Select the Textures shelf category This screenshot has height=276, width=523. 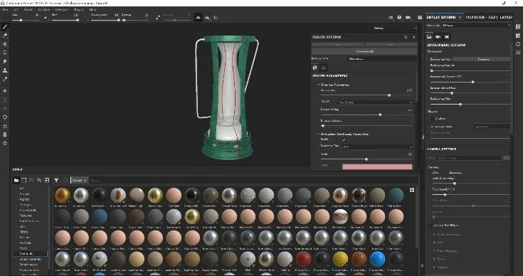pyautogui.click(x=26, y=216)
